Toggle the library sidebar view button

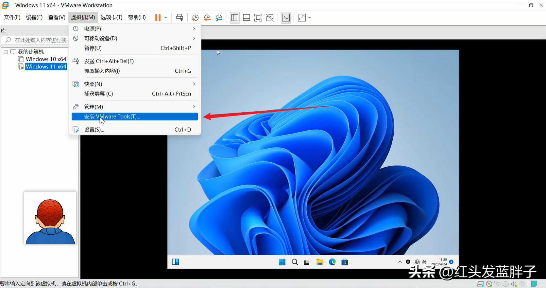click(x=234, y=18)
